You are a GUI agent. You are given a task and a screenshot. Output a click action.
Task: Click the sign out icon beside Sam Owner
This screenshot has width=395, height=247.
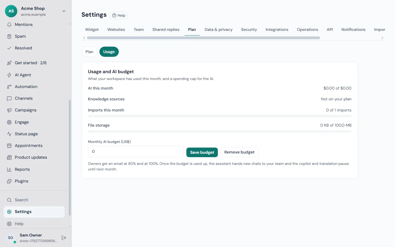click(x=64, y=238)
